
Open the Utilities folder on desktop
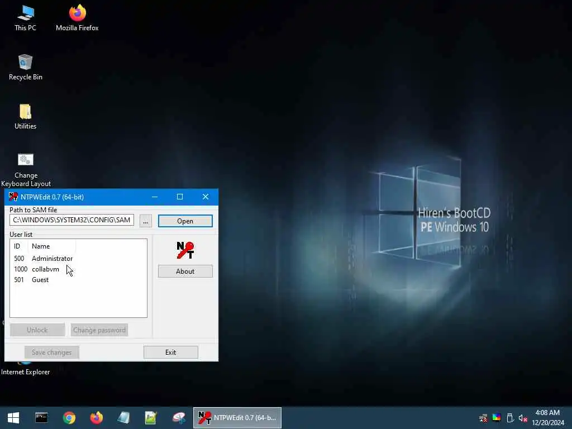pyautogui.click(x=25, y=116)
